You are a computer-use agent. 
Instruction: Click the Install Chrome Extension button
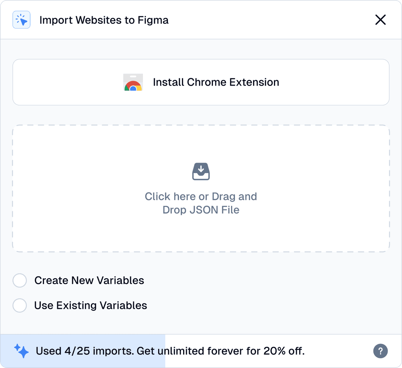point(201,82)
